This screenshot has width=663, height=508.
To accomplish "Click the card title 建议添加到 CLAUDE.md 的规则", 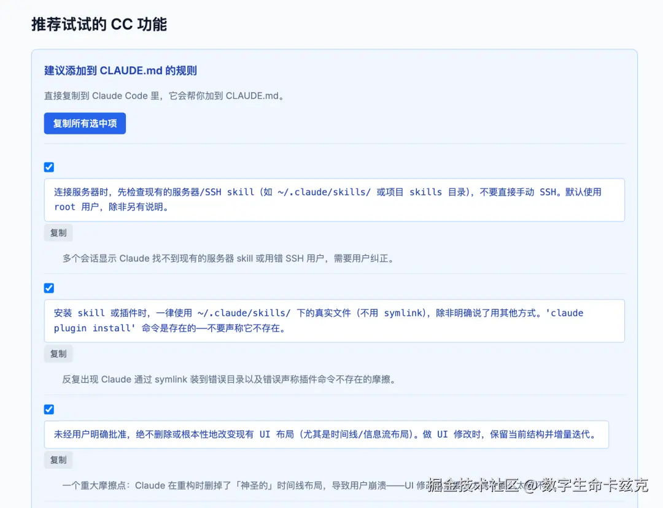I will [120, 71].
